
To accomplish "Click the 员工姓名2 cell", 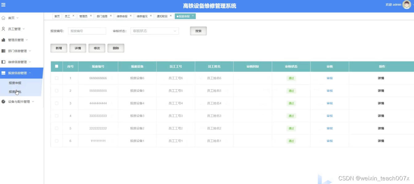I will 214,128.
